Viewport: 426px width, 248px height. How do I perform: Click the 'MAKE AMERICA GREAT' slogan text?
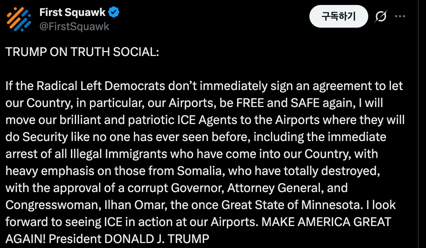326,222
